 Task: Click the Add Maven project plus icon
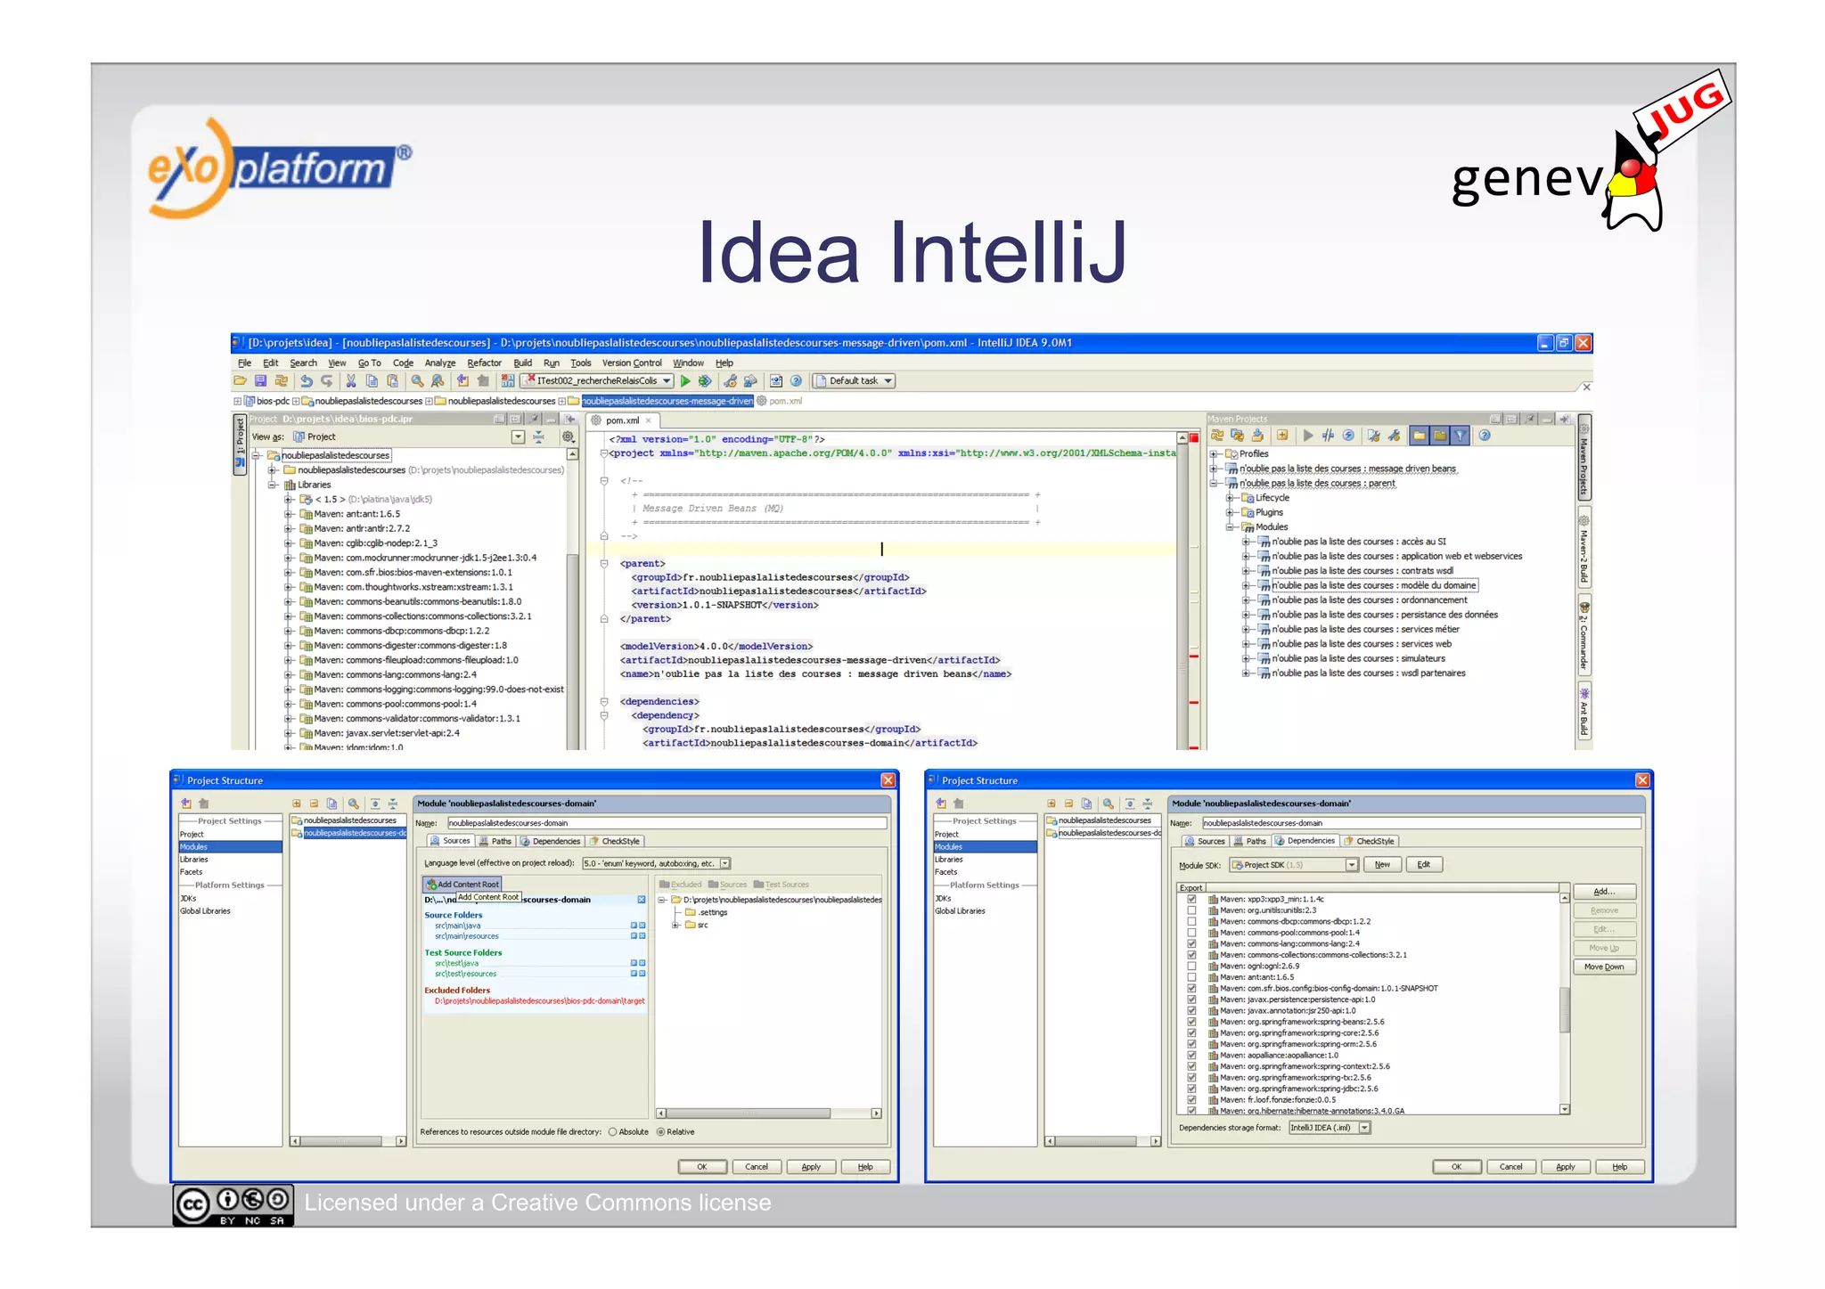click(1282, 436)
